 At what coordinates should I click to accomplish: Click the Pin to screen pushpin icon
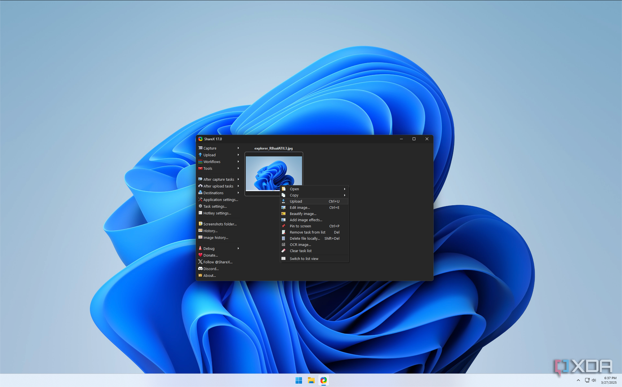tap(284, 226)
